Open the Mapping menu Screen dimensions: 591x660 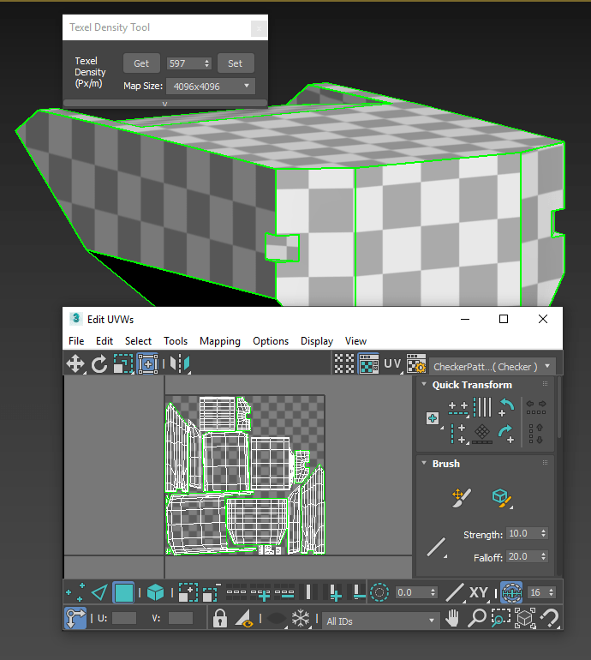pyautogui.click(x=220, y=341)
